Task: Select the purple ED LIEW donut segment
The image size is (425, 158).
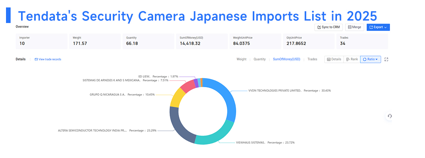Action: click(196, 83)
